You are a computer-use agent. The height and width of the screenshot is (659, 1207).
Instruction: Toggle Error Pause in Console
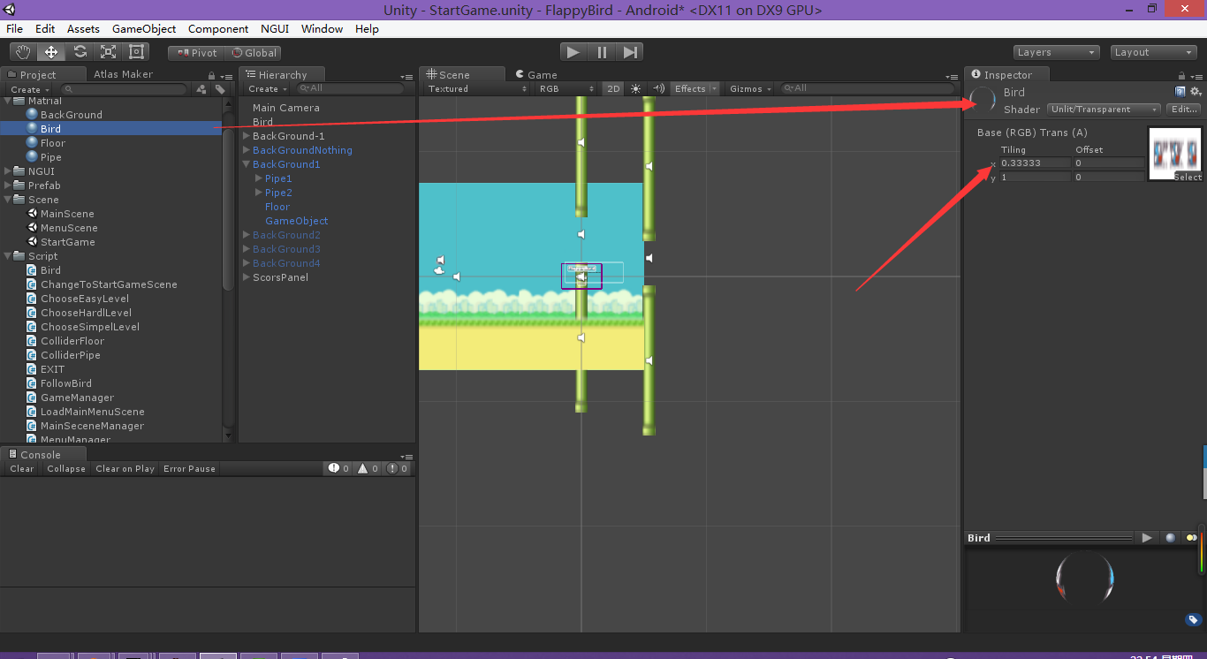(x=189, y=469)
